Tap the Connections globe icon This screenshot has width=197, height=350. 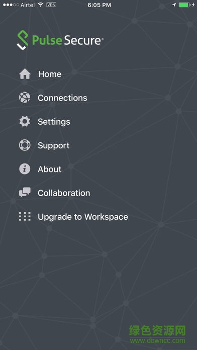pos(25,98)
